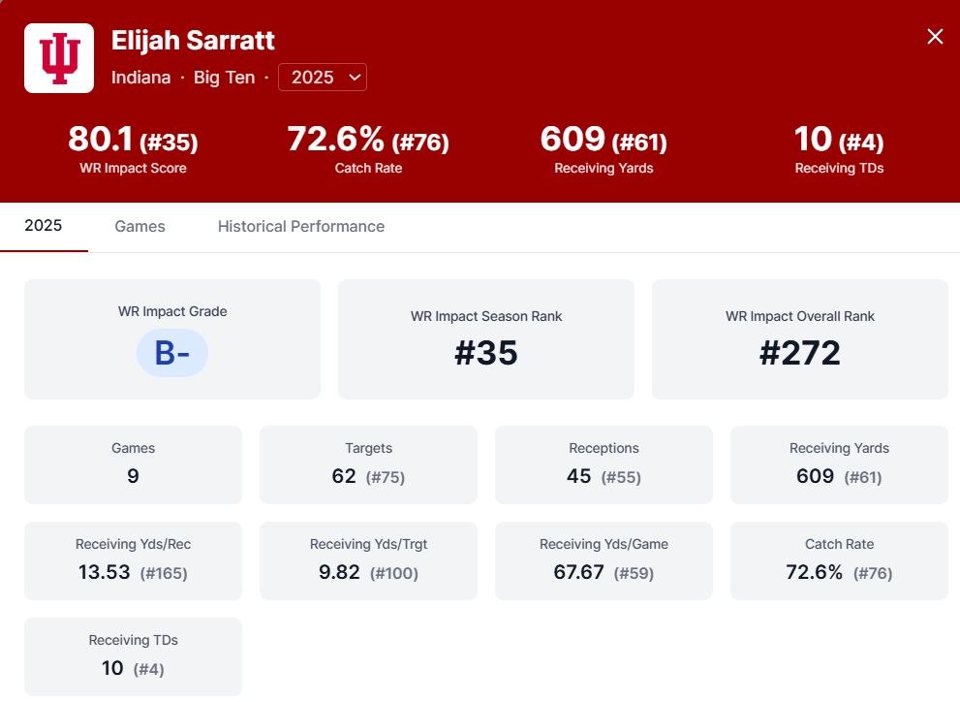960x702 pixels.
Task: Click the Indiana team name link
Action: click(141, 78)
